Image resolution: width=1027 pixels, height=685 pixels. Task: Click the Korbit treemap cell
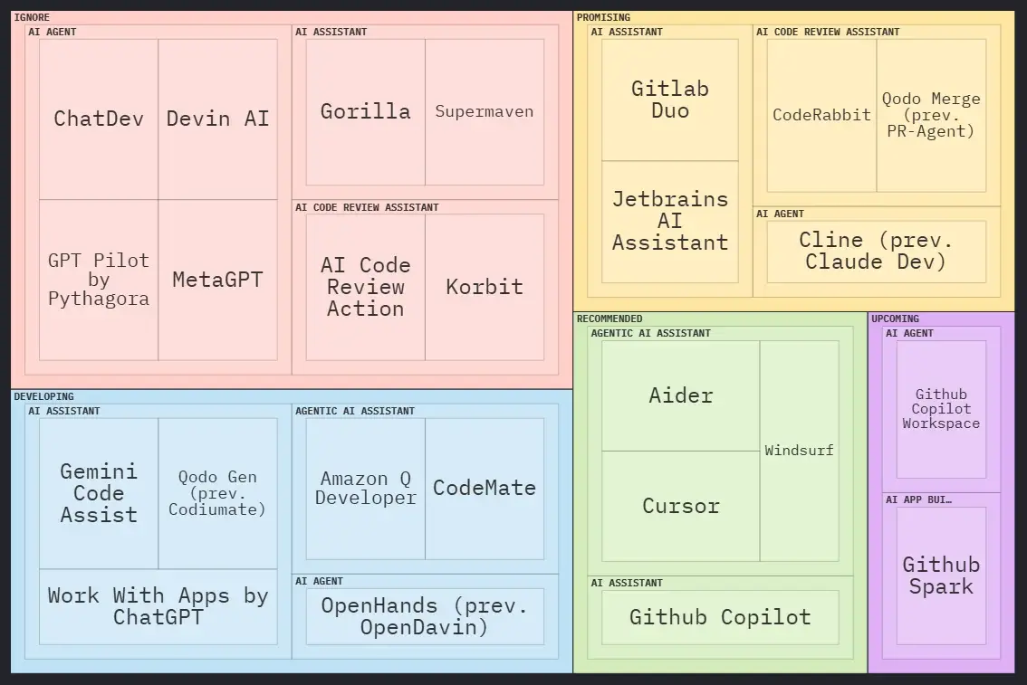[485, 287]
